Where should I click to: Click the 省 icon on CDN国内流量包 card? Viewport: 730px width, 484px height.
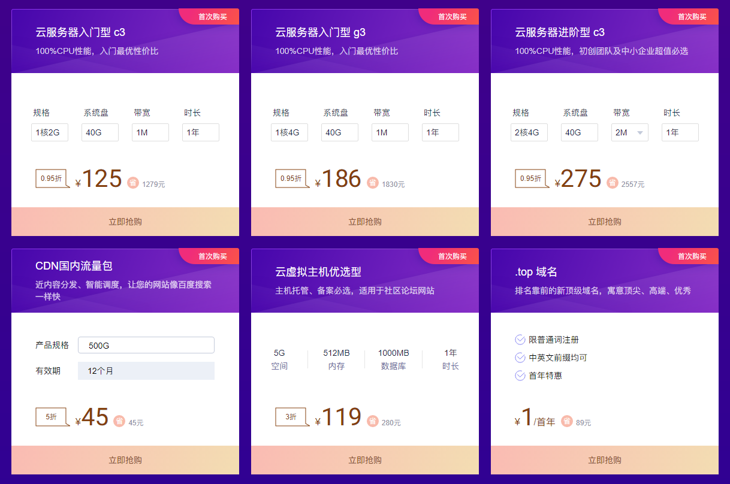click(119, 421)
